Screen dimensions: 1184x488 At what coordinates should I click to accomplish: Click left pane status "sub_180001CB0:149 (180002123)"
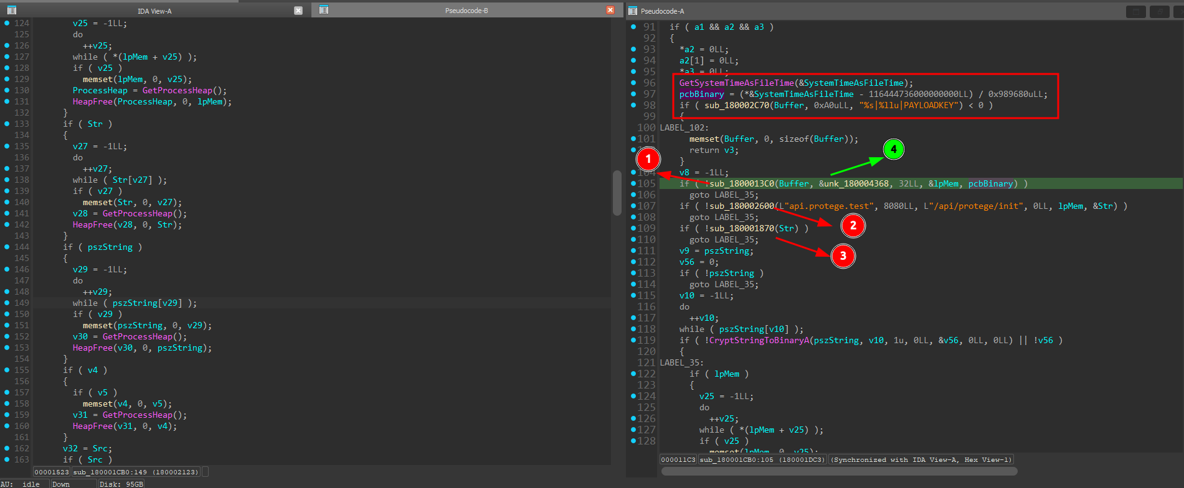point(136,472)
